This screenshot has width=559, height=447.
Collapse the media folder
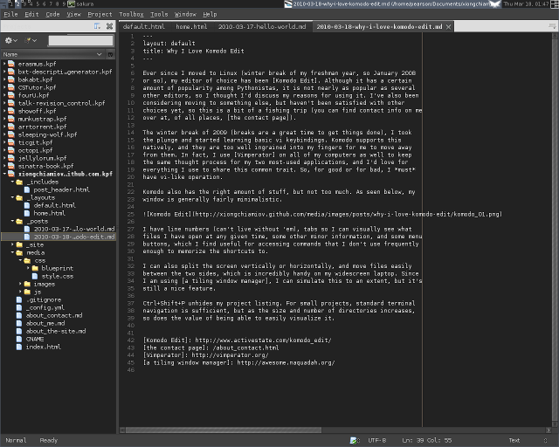12,252
